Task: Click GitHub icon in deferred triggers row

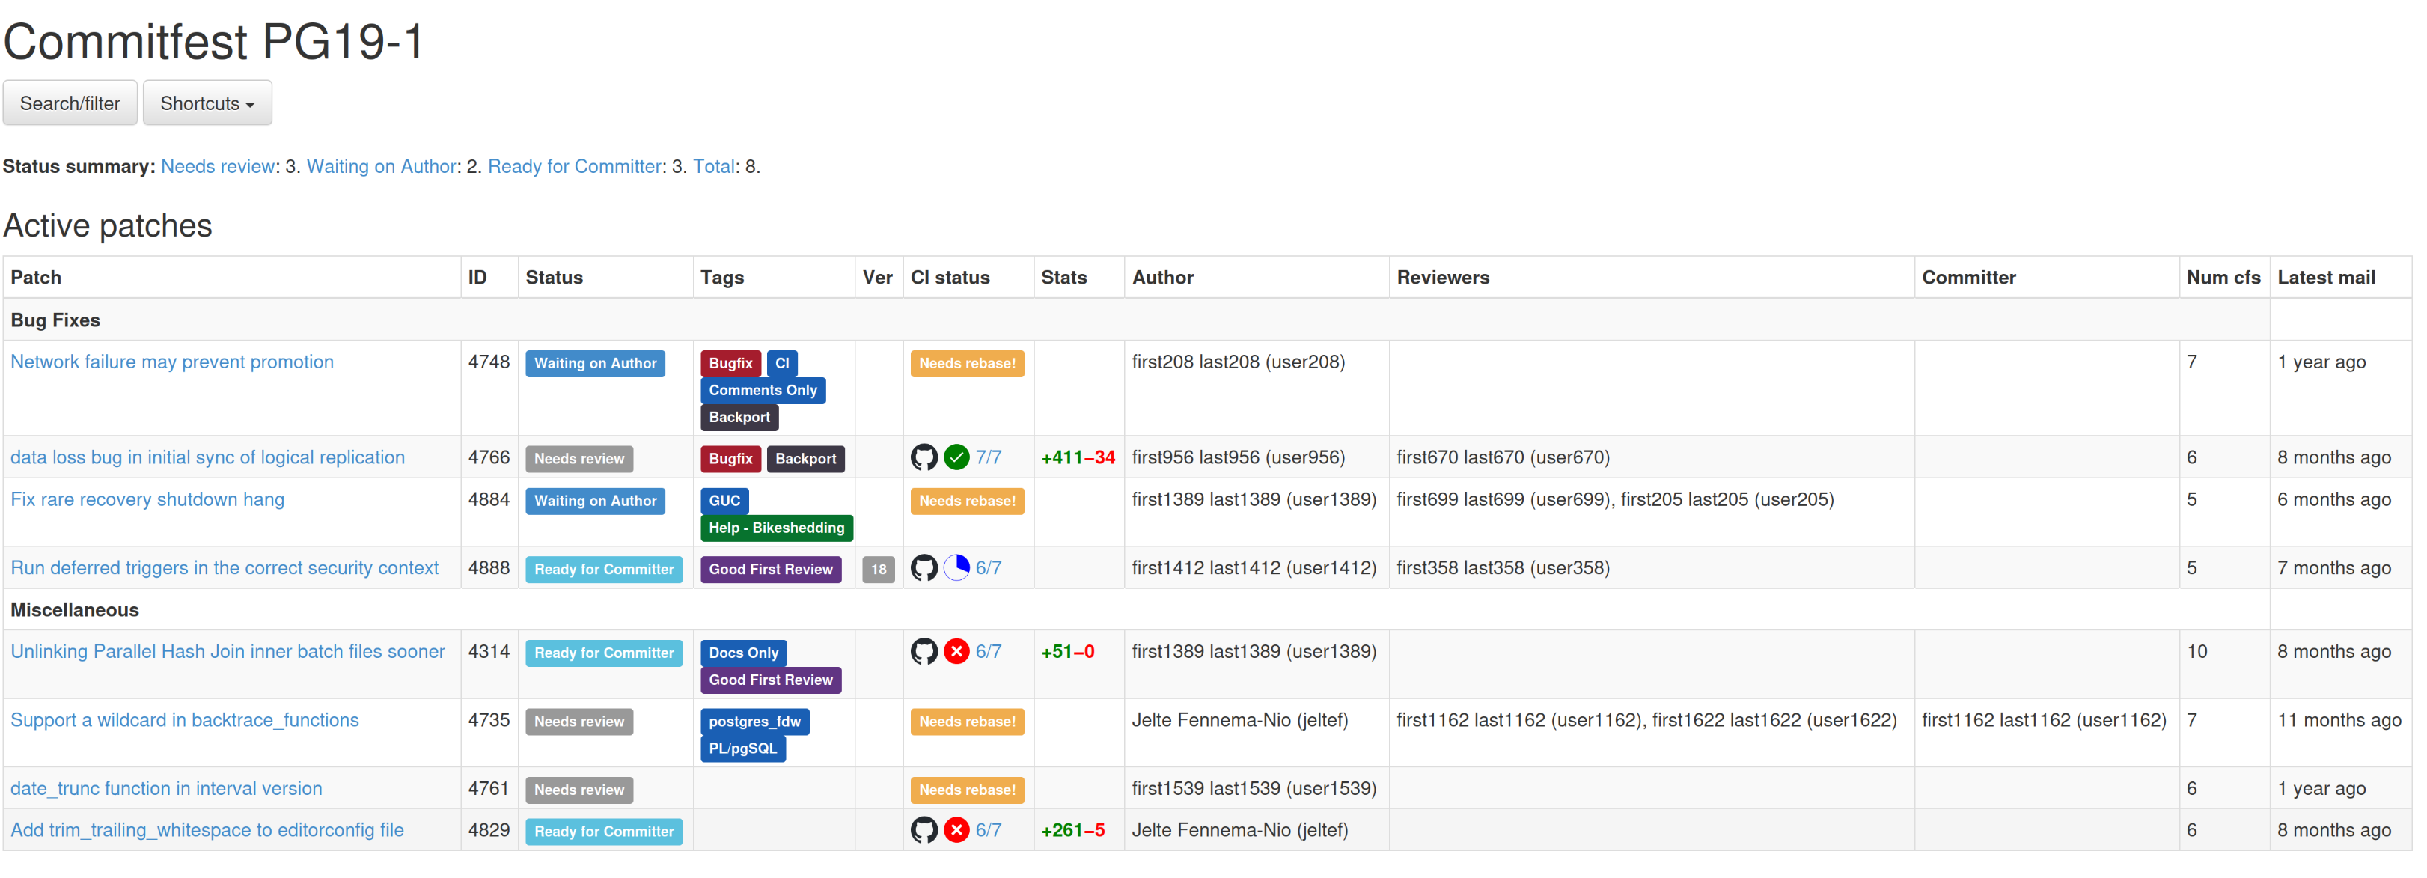Action: [x=924, y=568]
